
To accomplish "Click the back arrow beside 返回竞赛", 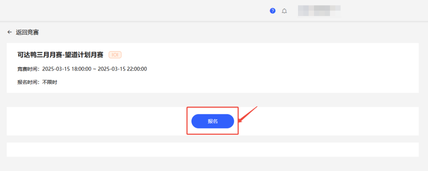I will tap(10, 32).
